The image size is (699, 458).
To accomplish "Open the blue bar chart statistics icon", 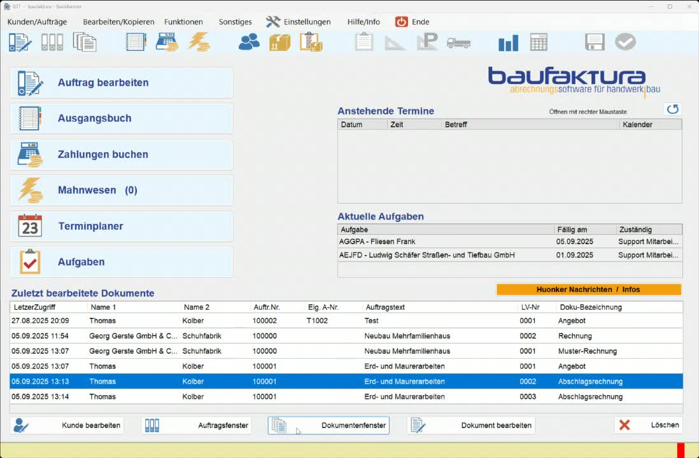I will [508, 43].
